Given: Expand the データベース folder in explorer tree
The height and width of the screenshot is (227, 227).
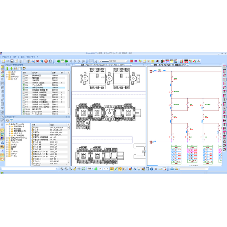Looking at the screenshot, I should pos(7,152).
